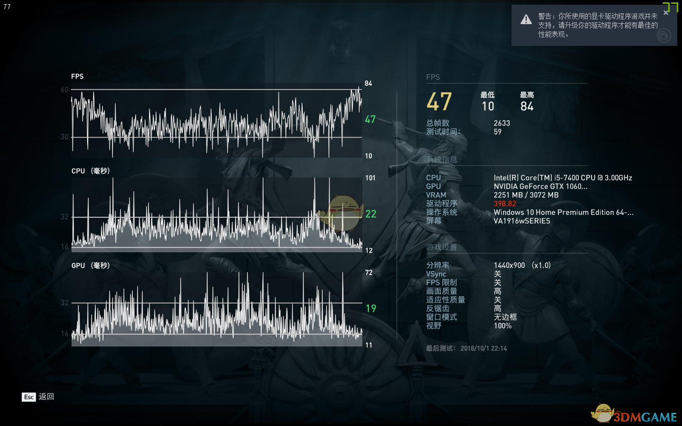Click the 返回 back label
The width and height of the screenshot is (682, 426).
click(x=46, y=397)
